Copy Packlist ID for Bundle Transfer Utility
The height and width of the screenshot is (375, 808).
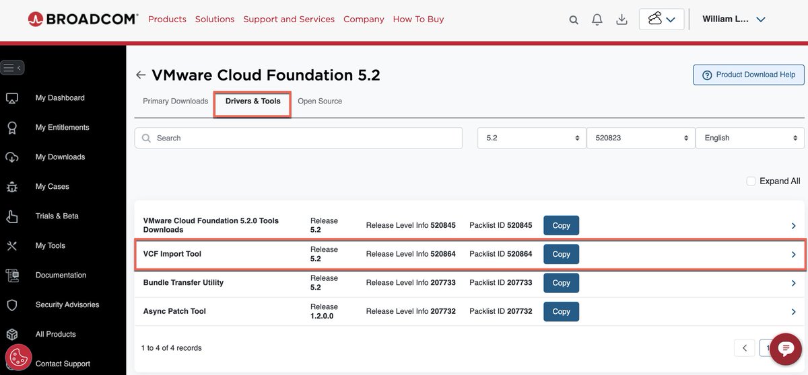click(x=561, y=283)
